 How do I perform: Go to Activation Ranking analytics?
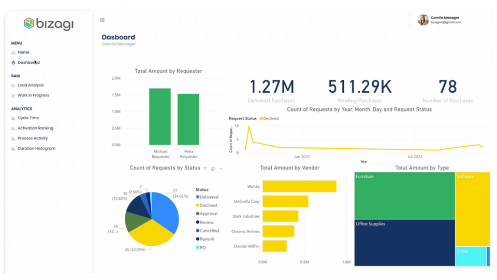[35, 128]
